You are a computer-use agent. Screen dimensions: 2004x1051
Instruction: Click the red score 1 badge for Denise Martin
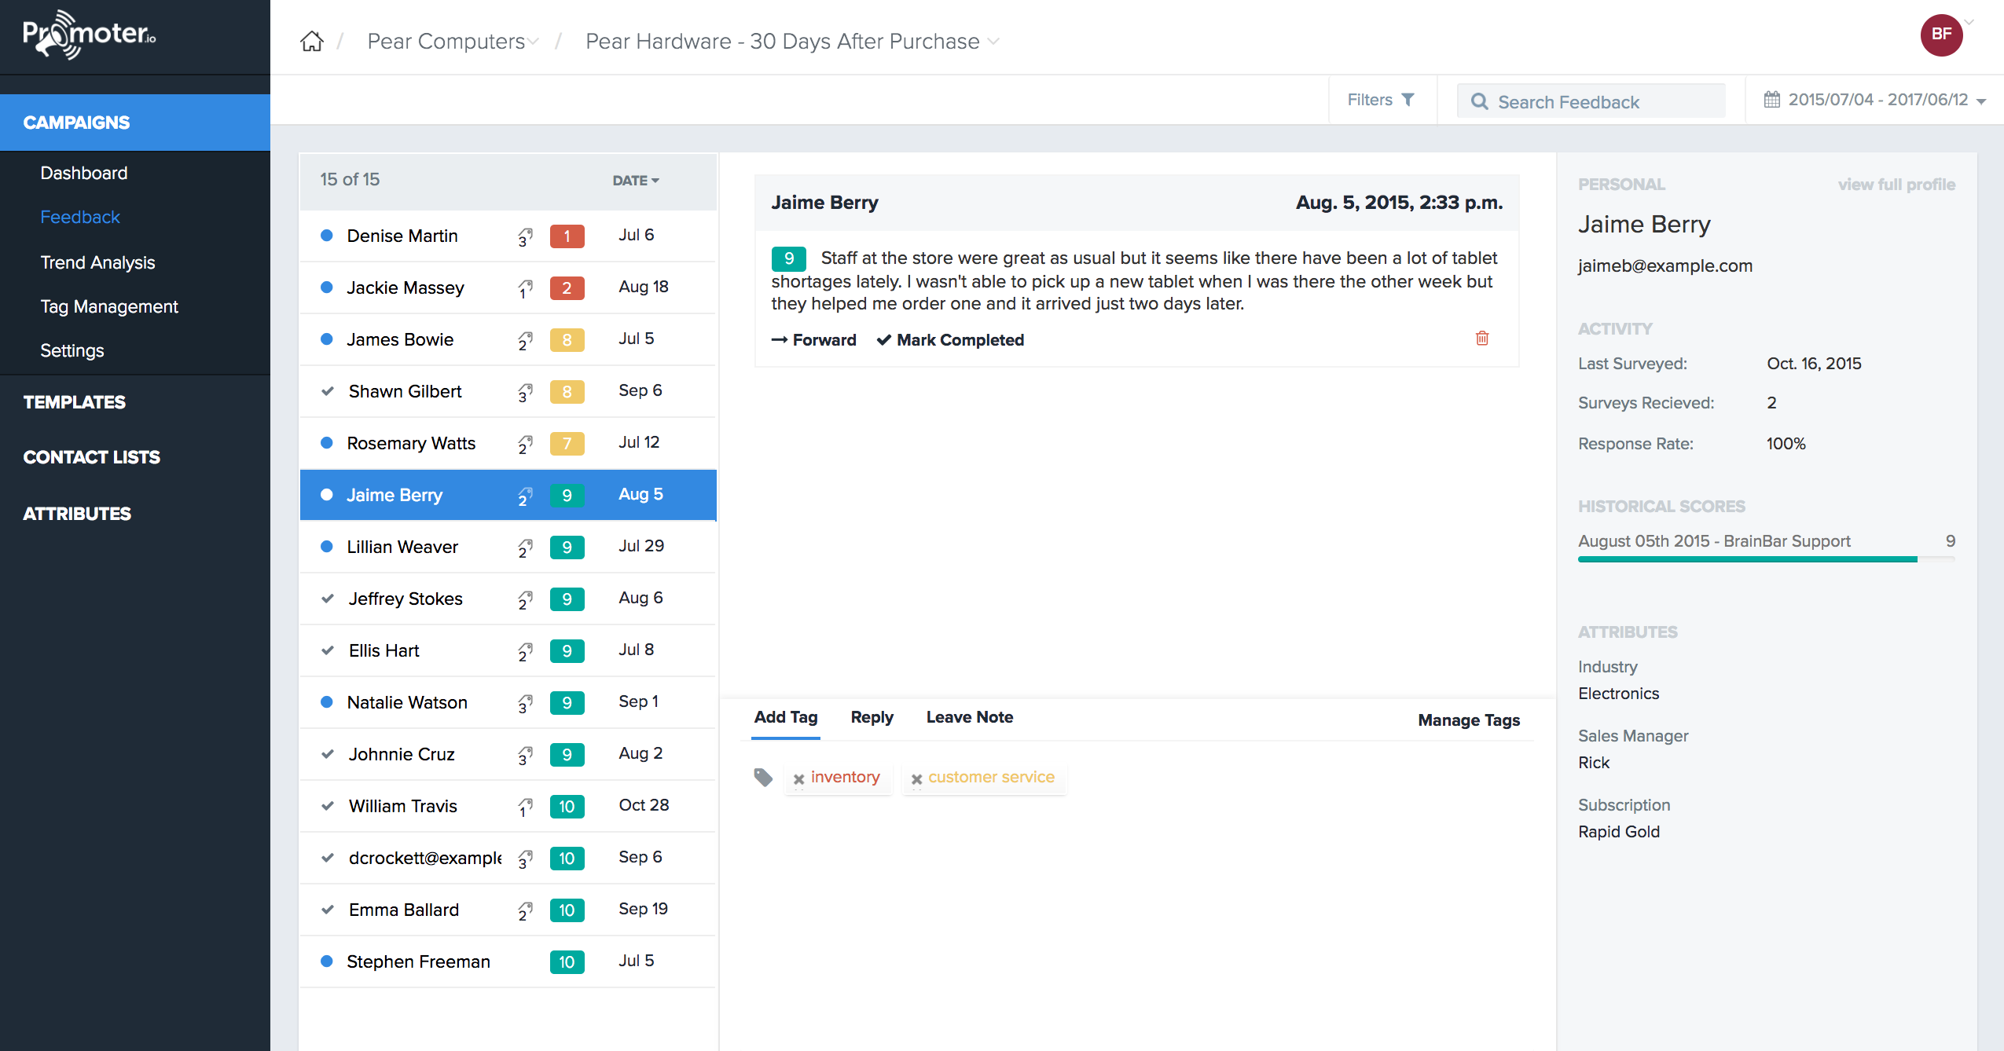567,236
